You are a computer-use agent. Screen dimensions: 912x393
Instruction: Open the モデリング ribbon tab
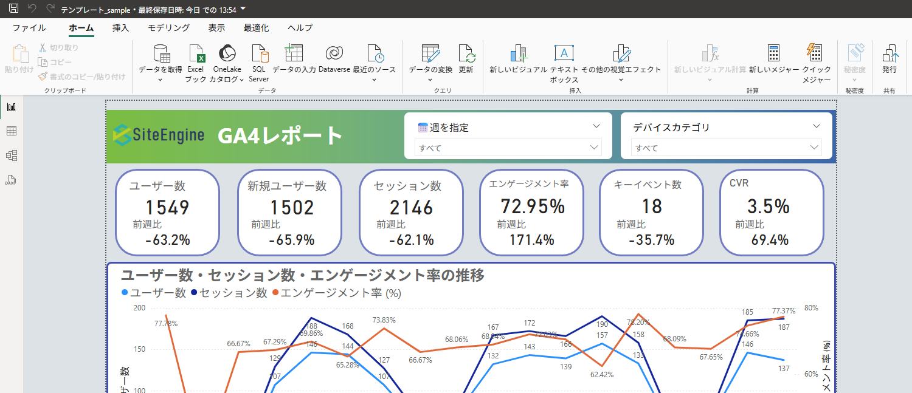168,28
